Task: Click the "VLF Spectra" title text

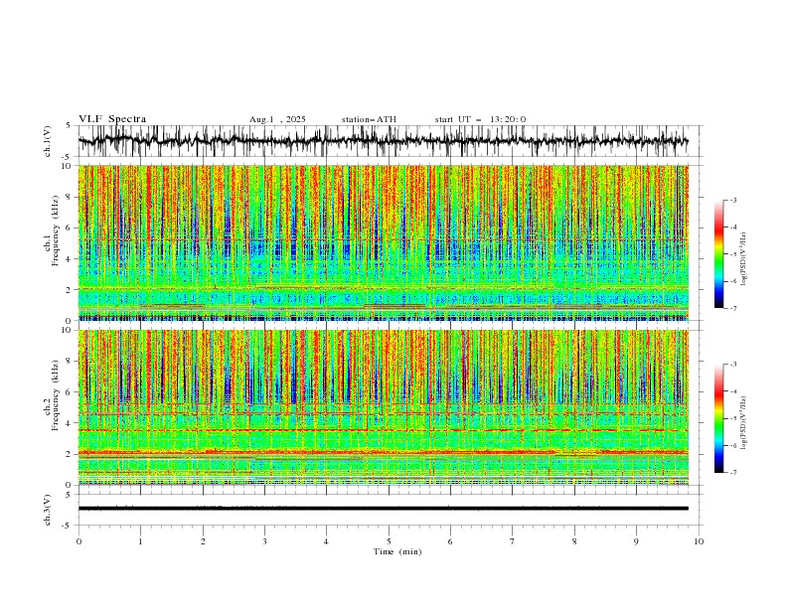Action: pyautogui.click(x=112, y=119)
